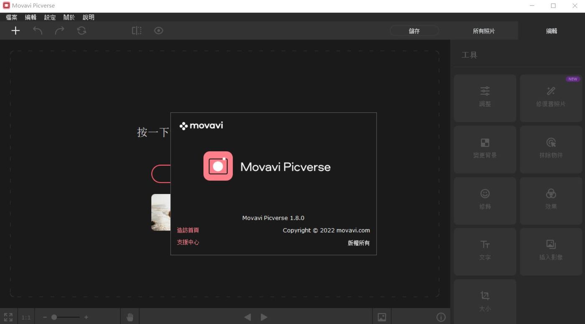Open the 調整 adjust tool
Viewport: 585px width, 324px height.
[x=485, y=98]
